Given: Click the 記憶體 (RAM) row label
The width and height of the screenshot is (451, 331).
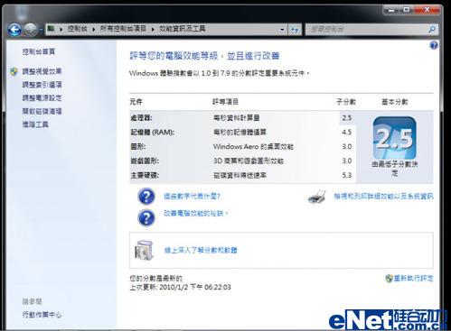Looking at the screenshot, I should 153,133.
